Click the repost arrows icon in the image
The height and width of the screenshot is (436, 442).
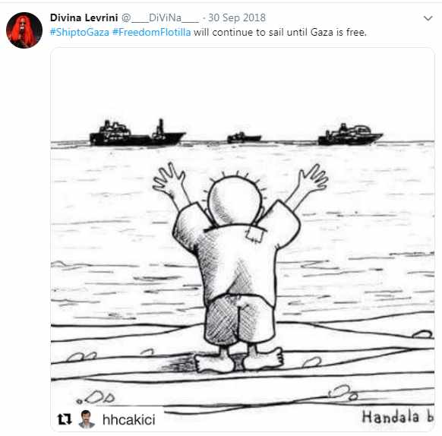(65, 419)
